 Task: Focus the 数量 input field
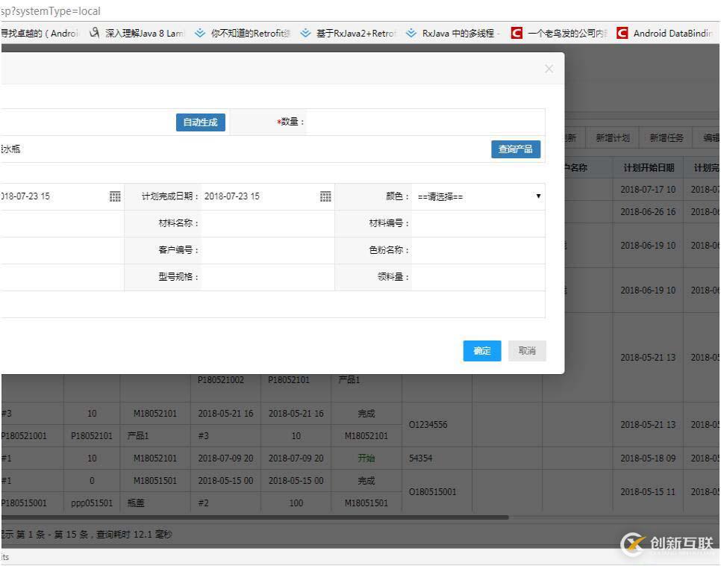[x=425, y=122]
